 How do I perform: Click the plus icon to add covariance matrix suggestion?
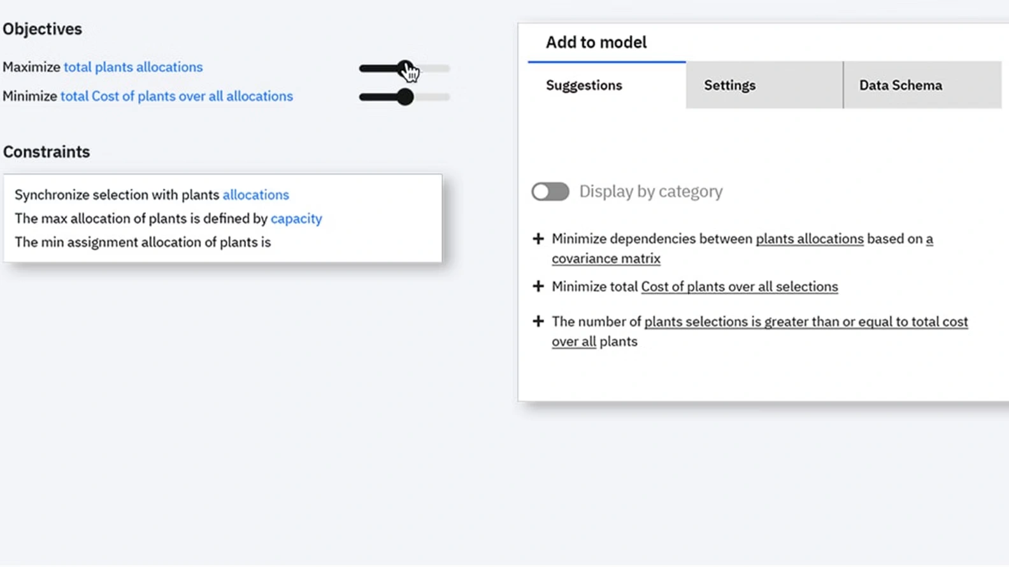tap(538, 239)
